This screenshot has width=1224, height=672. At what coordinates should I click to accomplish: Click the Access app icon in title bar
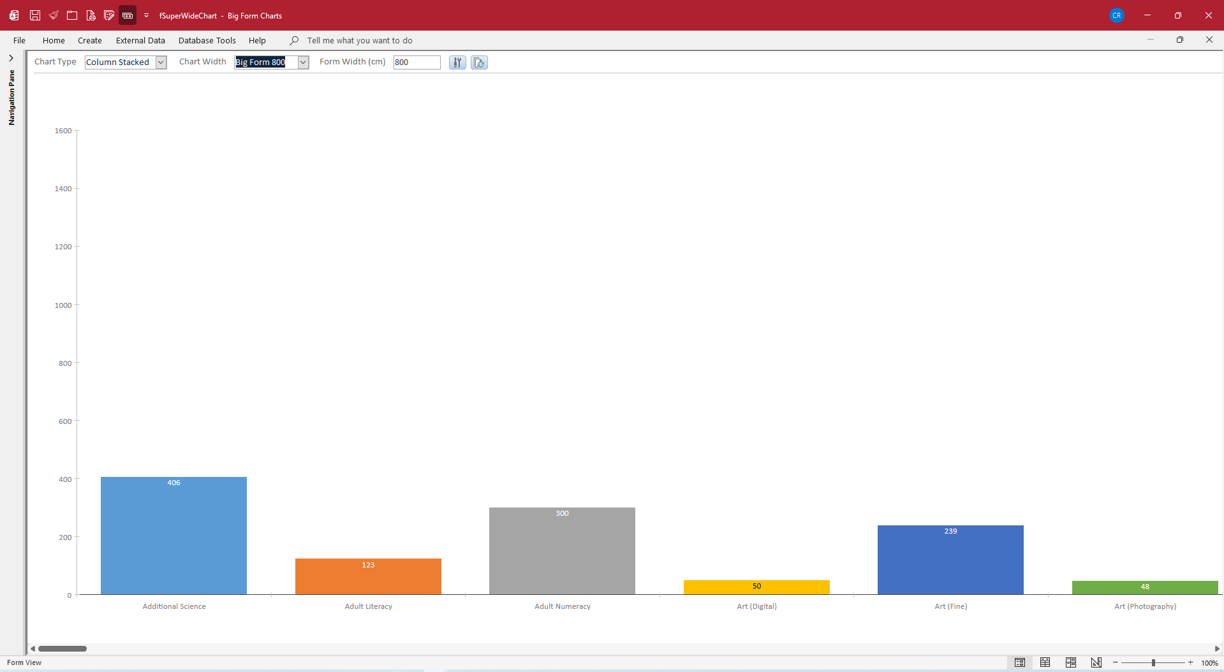14,15
